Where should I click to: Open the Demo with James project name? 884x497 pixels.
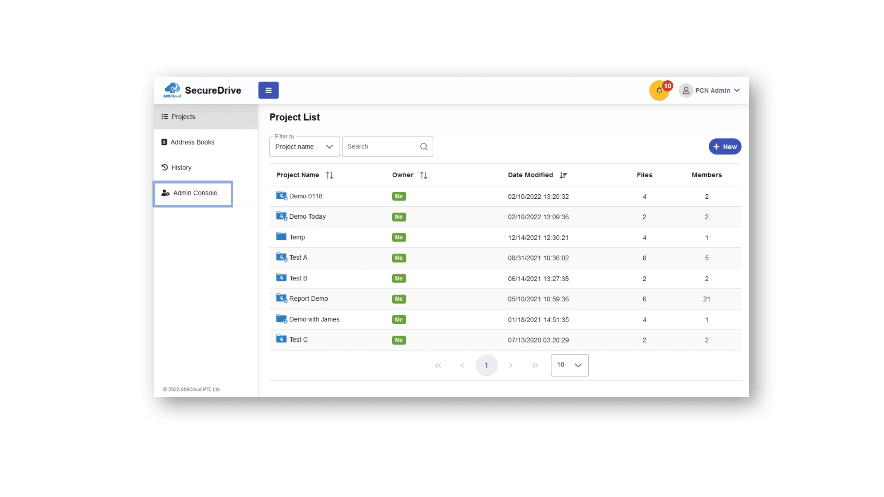tap(314, 319)
